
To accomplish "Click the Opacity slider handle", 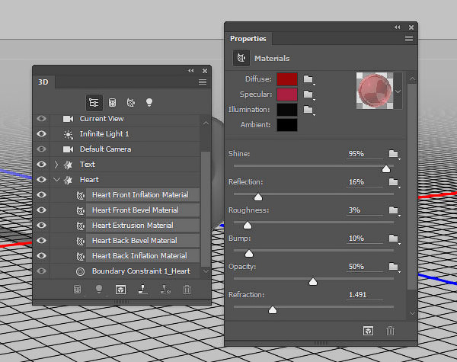I will pyautogui.click(x=313, y=282).
